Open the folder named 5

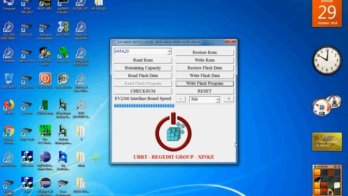81,133
